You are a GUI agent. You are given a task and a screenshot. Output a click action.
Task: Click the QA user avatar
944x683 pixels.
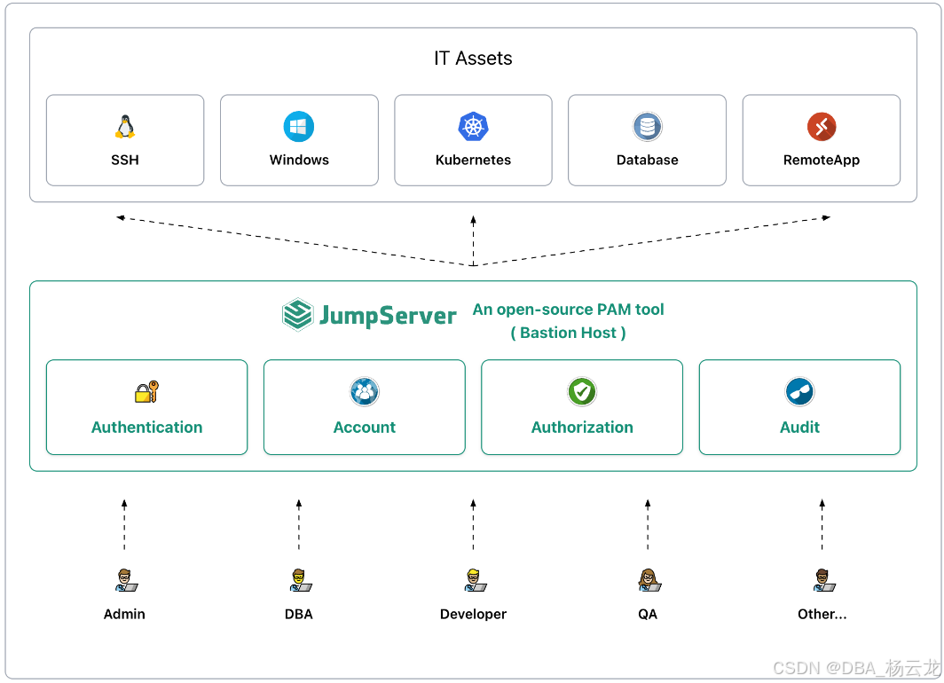(649, 580)
